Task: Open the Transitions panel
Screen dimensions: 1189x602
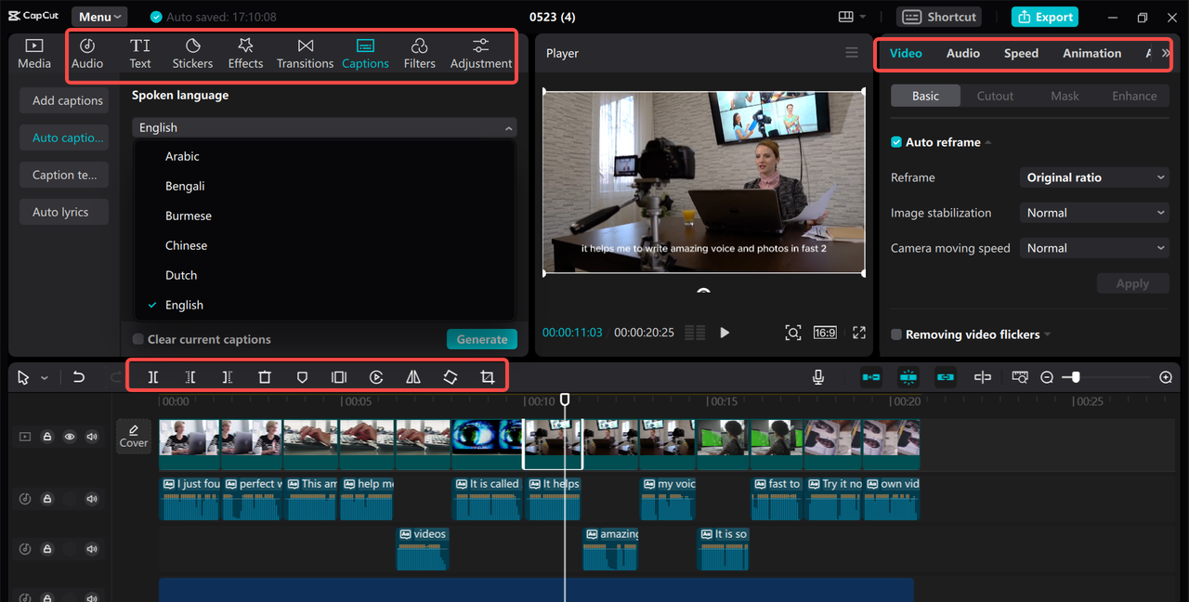Action: pyautogui.click(x=306, y=54)
